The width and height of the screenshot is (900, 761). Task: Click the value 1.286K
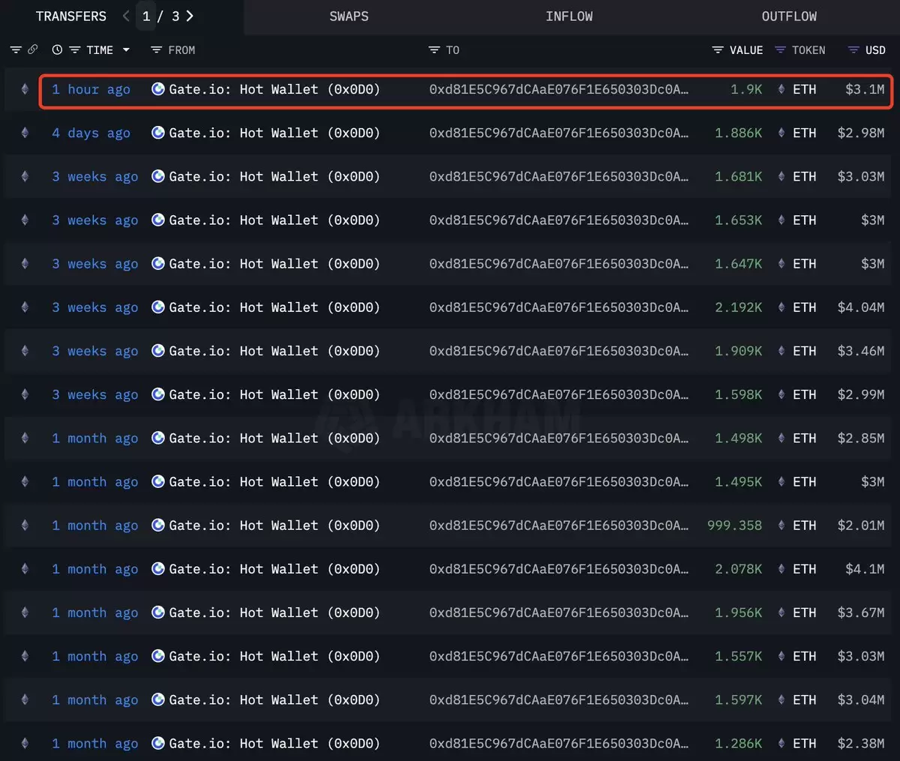point(738,744)
